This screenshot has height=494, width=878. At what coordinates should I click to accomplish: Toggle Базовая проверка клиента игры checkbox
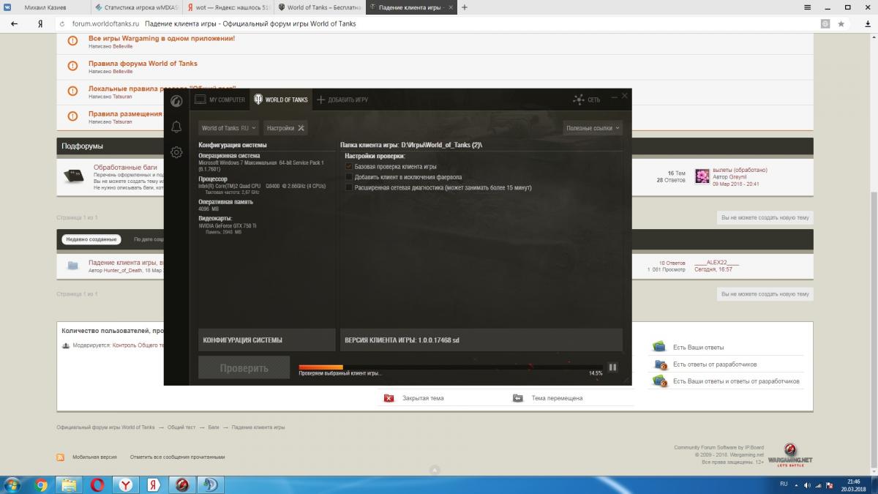click(349, 167)
